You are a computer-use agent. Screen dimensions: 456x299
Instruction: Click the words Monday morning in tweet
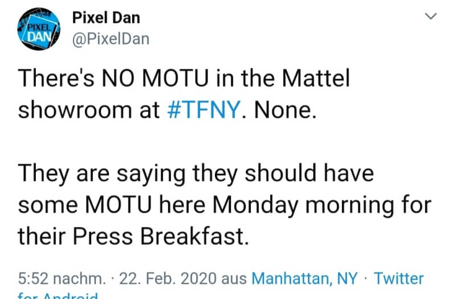tap(303, 205)
